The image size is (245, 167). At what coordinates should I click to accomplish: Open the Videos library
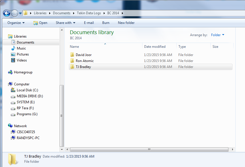[x=22, y=60]
